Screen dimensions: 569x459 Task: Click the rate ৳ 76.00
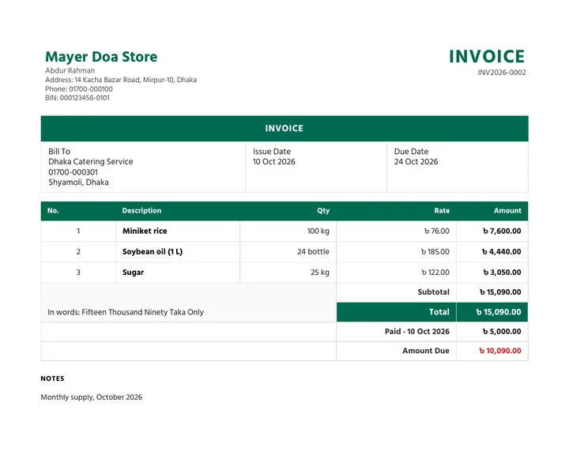point(437,231)
